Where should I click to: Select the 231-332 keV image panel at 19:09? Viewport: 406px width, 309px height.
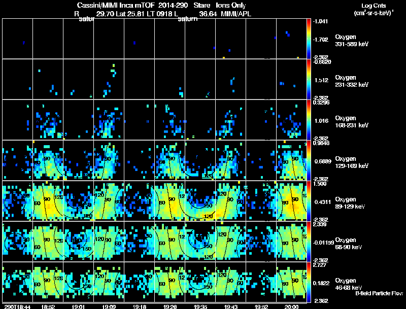click(x=109, y=79)
